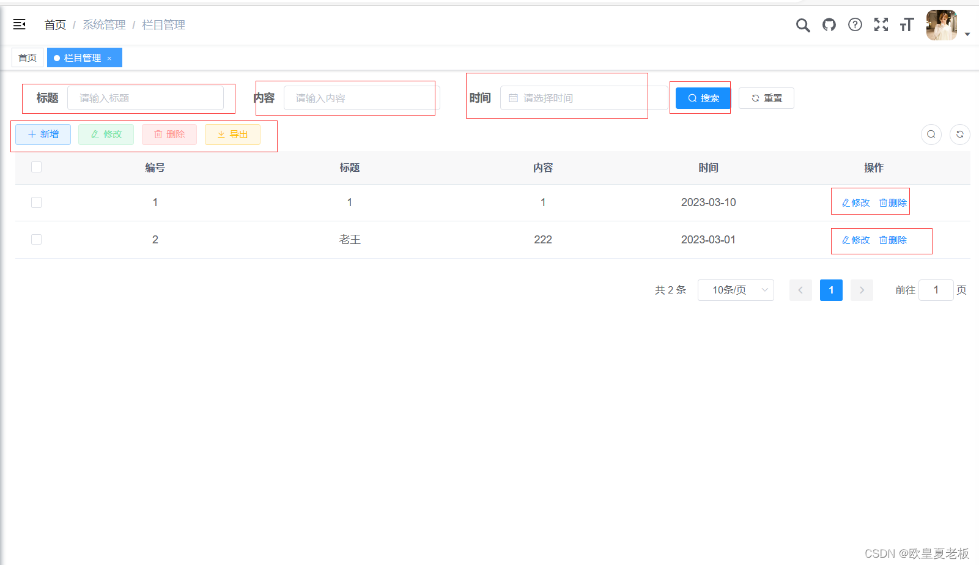
Task: Select page 1 in pagination
Action: click(x=831, y=290)
